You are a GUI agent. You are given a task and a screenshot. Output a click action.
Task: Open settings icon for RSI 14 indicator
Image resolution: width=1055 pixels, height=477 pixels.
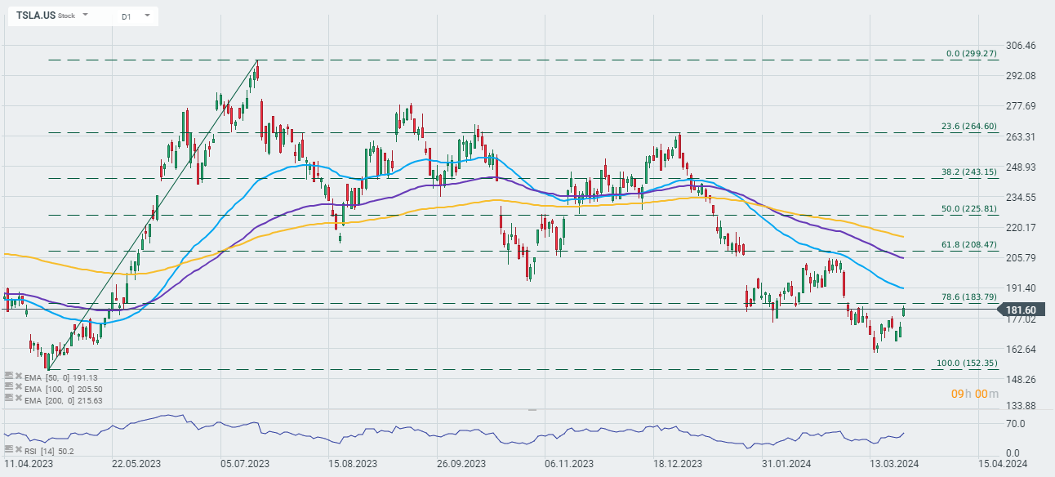pyautogui.click(x=8, y=450)
